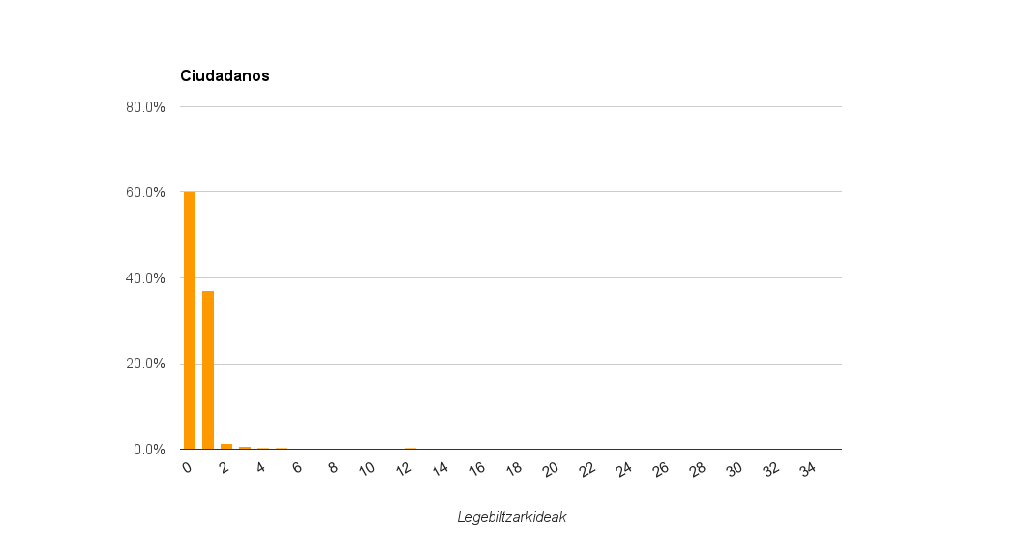Click the 40.0% y-axis label

click(146, 278)
